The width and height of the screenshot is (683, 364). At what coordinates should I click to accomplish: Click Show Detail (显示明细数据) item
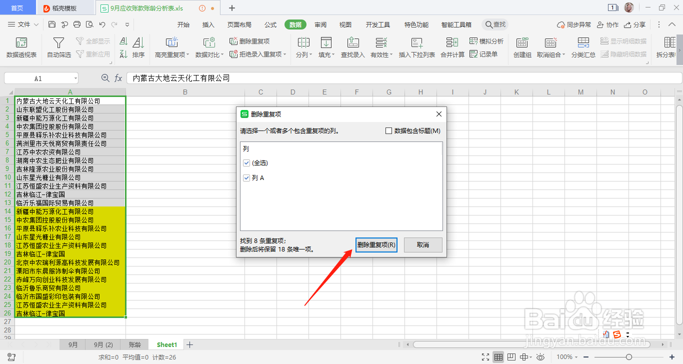[623, 41]
